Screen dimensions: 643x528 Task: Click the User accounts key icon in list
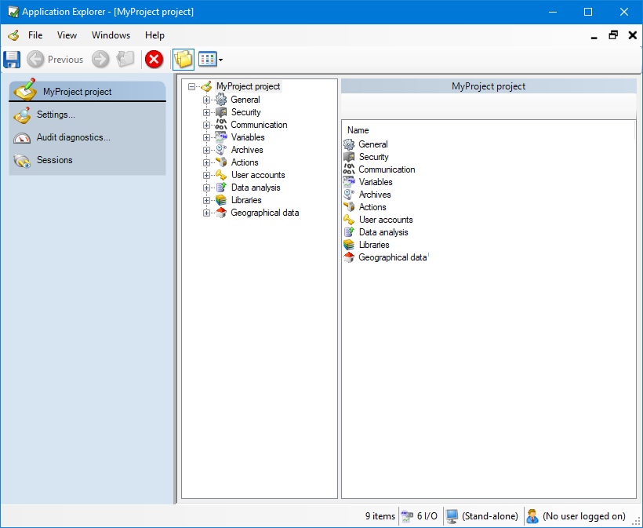click(349, 220)
